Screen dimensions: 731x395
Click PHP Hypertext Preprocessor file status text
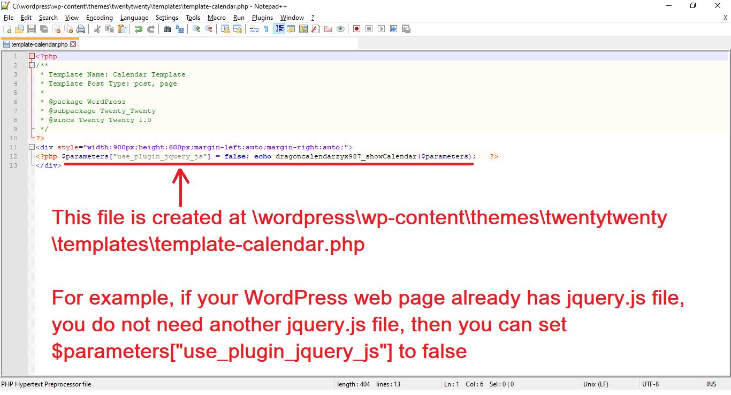pyautogui.click(x=46, y=384)
